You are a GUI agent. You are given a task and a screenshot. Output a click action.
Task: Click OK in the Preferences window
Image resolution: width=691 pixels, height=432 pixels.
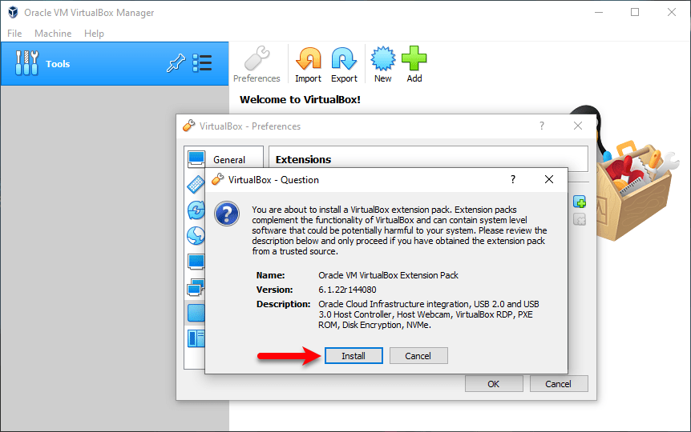coord(494,384)
